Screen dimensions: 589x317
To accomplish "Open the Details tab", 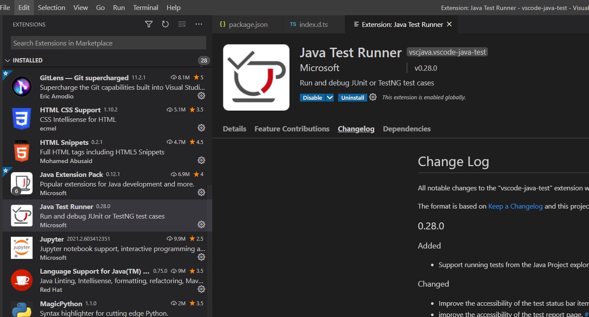I will 234,129.
